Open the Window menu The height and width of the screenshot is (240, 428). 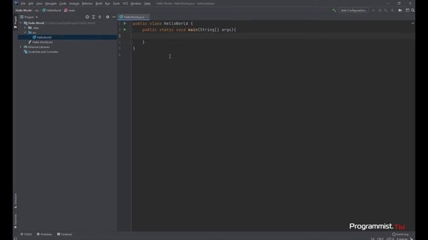click(136, 3)
